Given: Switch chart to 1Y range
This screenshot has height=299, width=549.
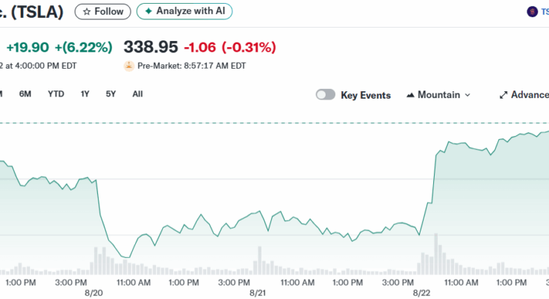Looking at the screenshot, I should click(x=85, y=94).
